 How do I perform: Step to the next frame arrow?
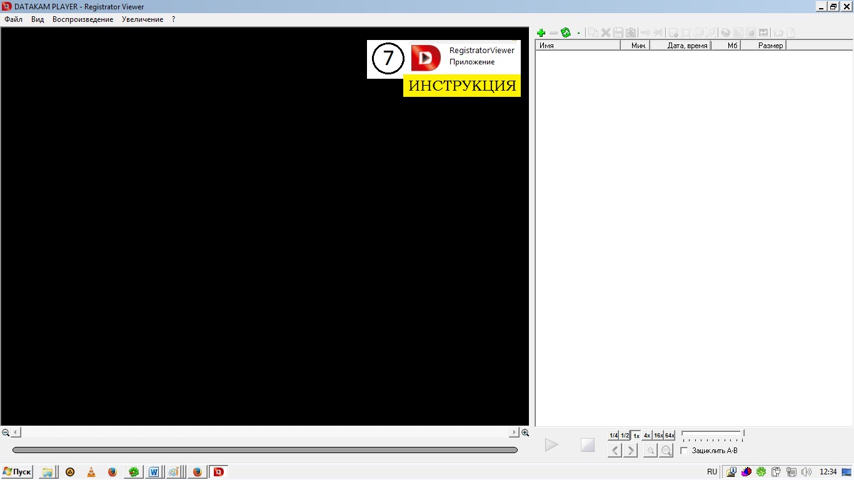point(631,451)
